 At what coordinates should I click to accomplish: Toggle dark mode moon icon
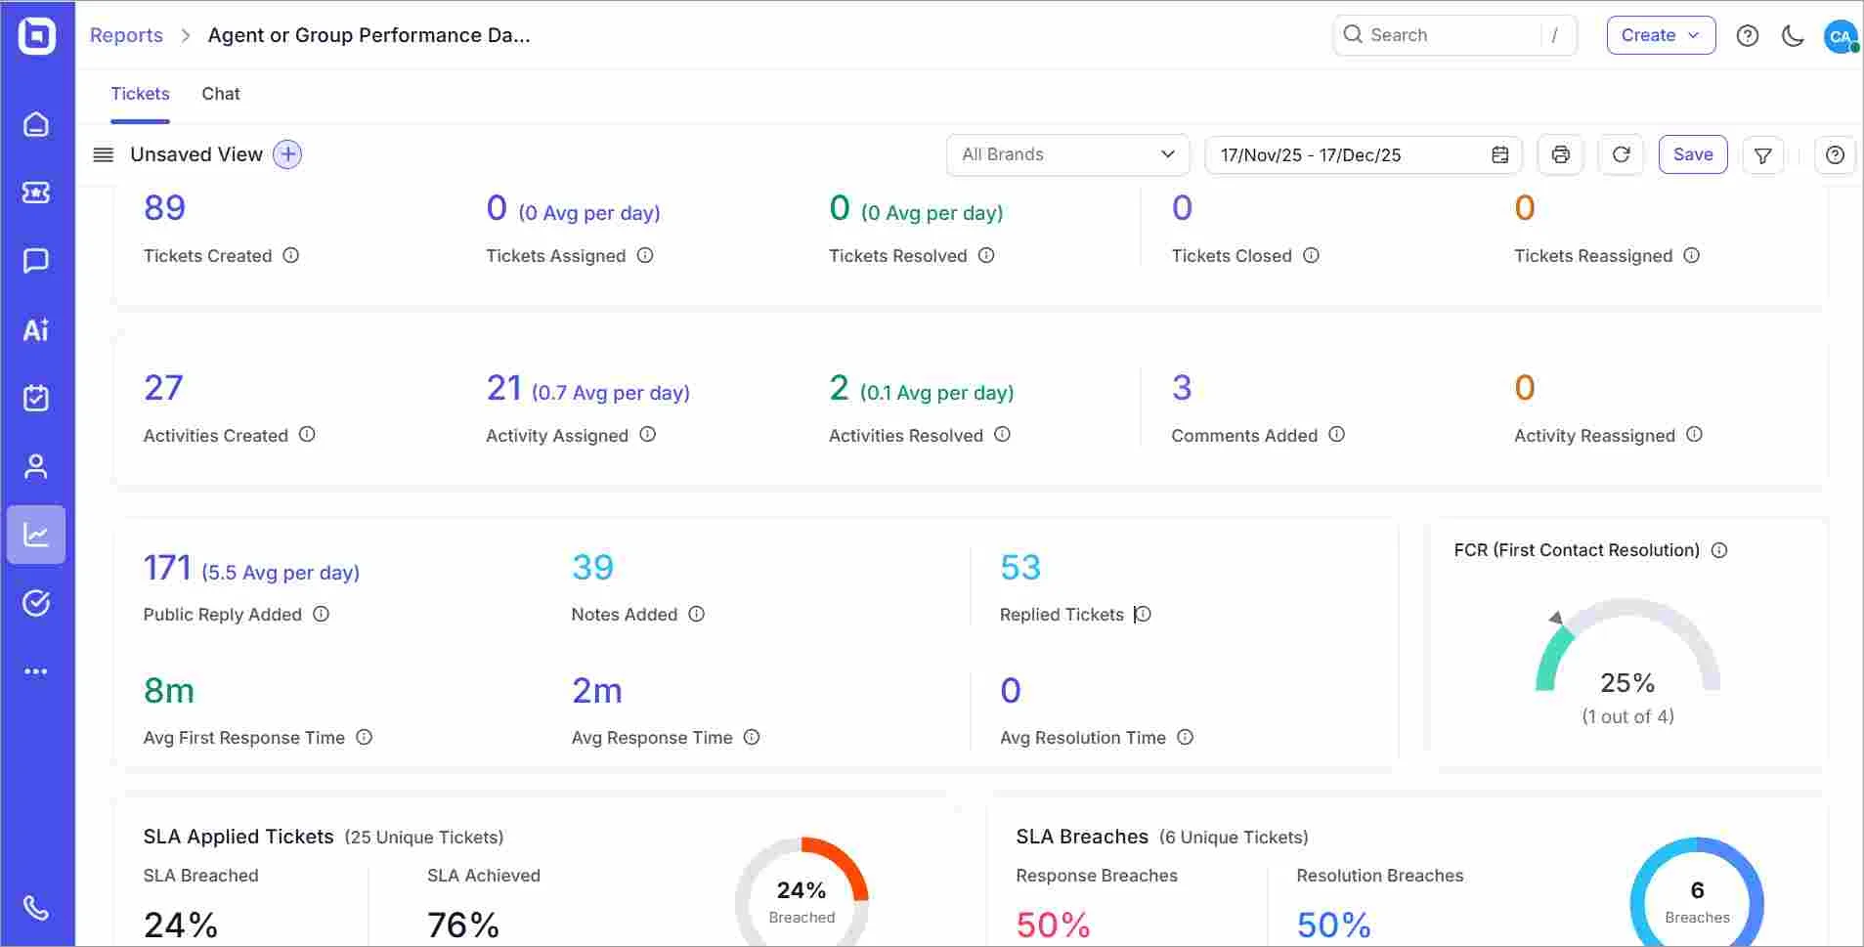(1793, 35)
